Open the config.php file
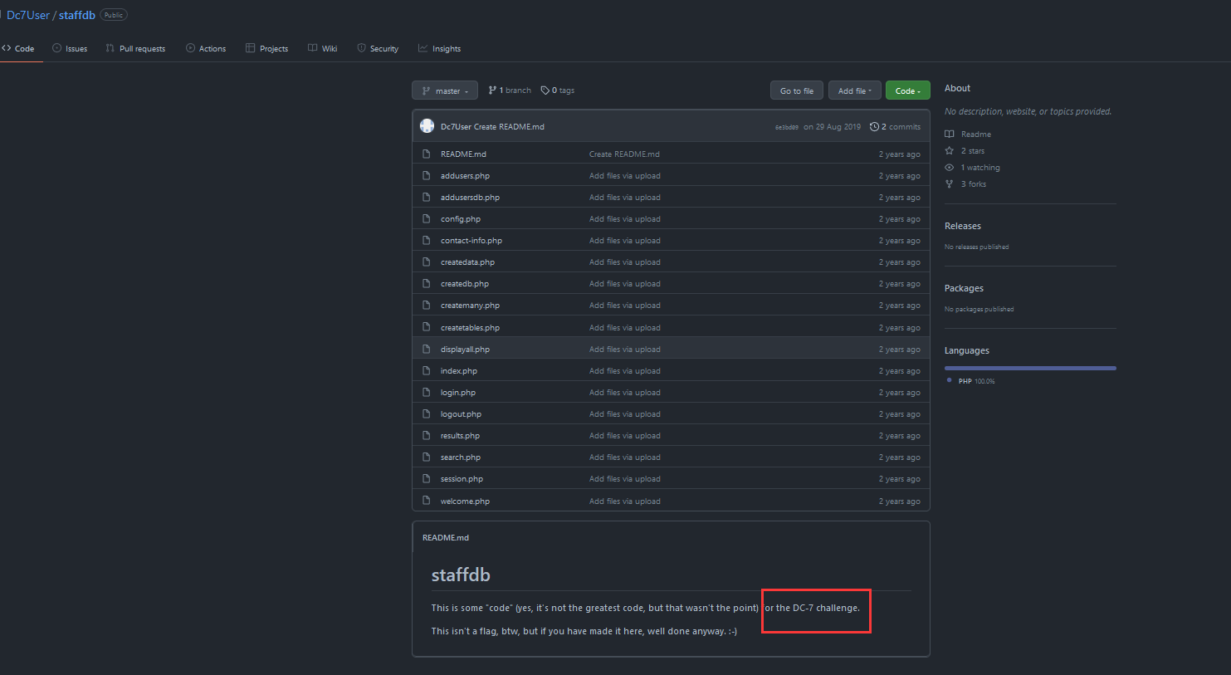Screen dimensions: 1231x675 (461, 219)
